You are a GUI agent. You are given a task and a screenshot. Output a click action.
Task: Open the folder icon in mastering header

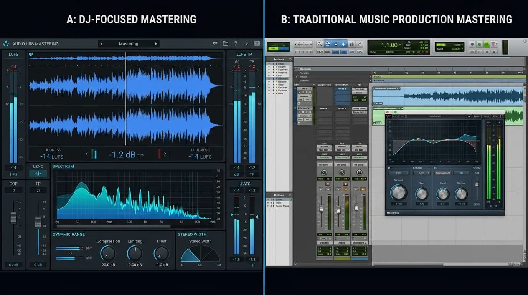(226, 44)
